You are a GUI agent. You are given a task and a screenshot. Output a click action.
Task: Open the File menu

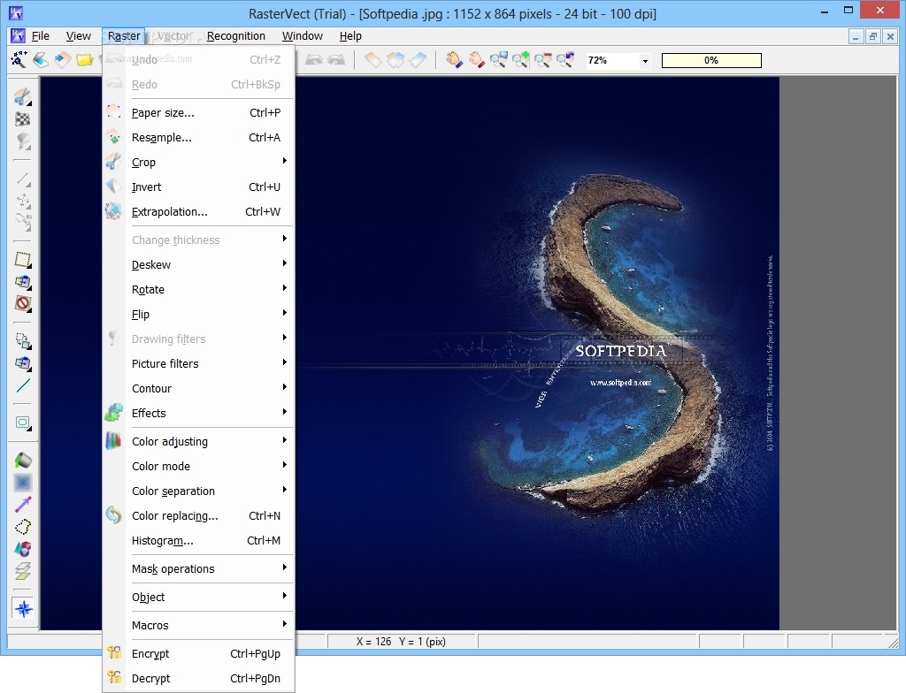click(40, 36)
